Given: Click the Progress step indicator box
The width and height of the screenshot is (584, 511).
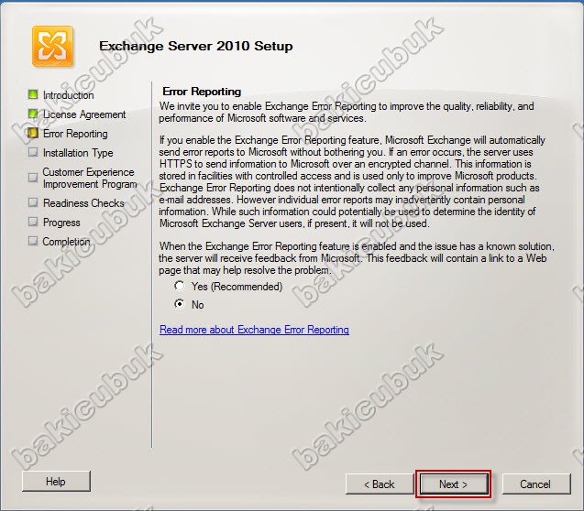Looking at the screenshot, I should [x=33, y=222].
